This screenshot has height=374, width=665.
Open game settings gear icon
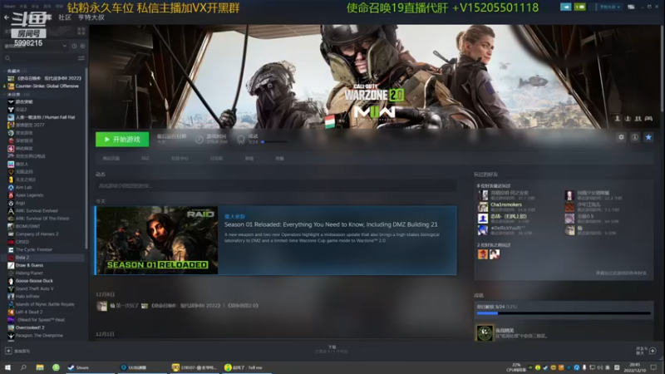point(621,137)
